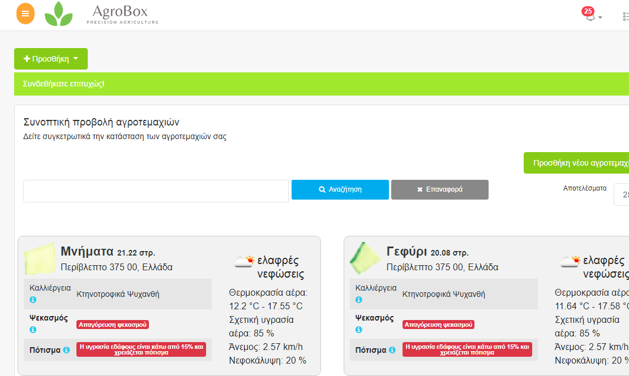Image resolution: width=629 pixels, height=376 pixels.
Task: Click info icon under Καλλιέργεια in Γεφύρι card
Action: (x=359, y=300)
